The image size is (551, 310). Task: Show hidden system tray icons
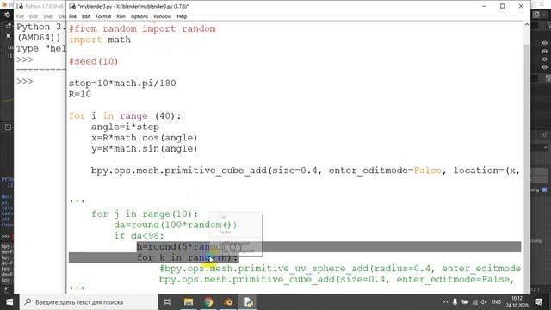[x=445, y=302]
